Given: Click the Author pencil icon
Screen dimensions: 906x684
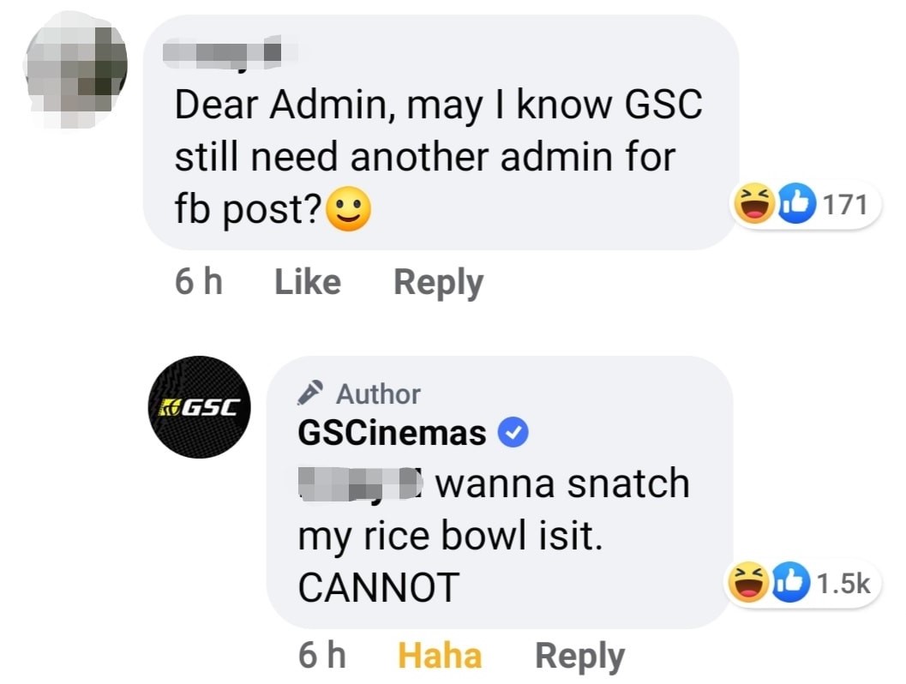Looking at the screenshot, I should pyautogui.click(x=311, y=393).
